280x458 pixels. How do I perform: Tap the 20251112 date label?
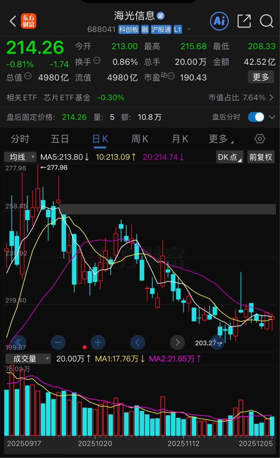point(184,443)
